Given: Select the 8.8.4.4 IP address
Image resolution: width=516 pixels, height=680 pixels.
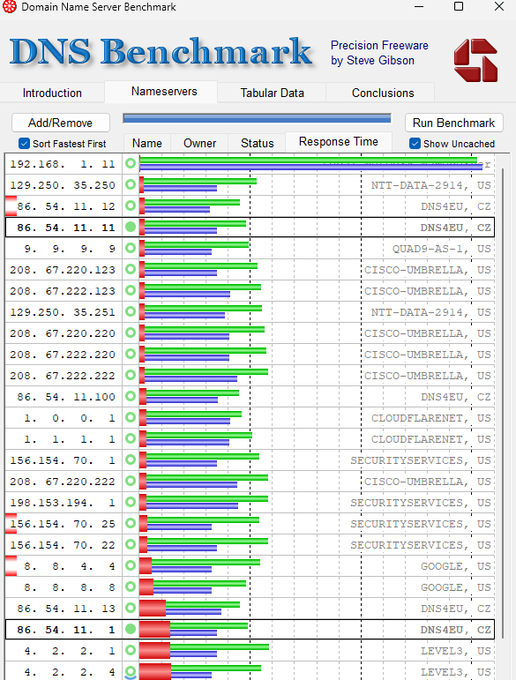Looking at the screenshot, I should coord(70,566).
